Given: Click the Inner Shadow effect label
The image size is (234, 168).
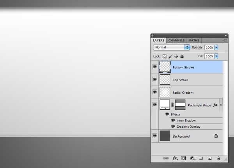Looking at the screenshot, I should (x=186, y=120).
